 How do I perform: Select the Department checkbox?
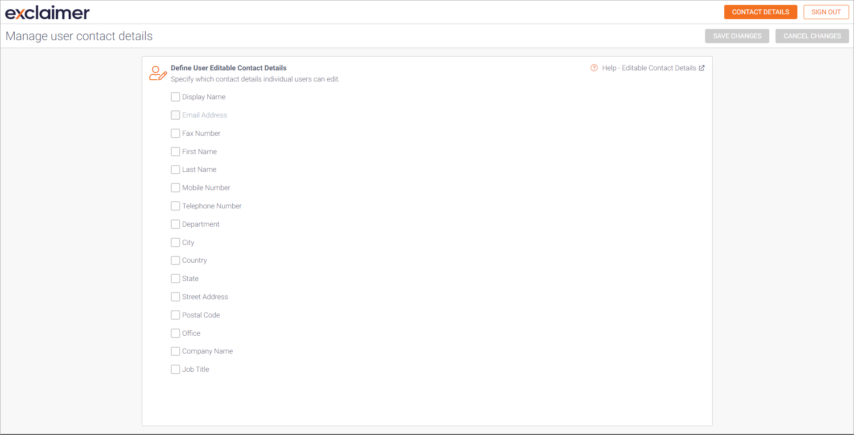click(x=176, y=224)
